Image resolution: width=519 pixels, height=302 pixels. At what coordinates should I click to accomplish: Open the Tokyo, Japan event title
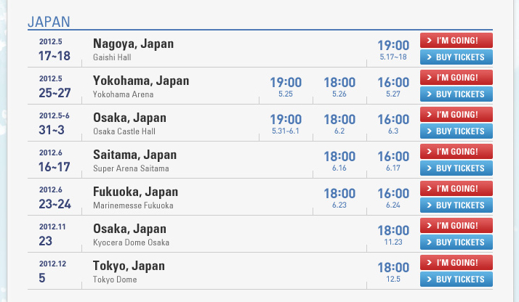tap(129, 266)
